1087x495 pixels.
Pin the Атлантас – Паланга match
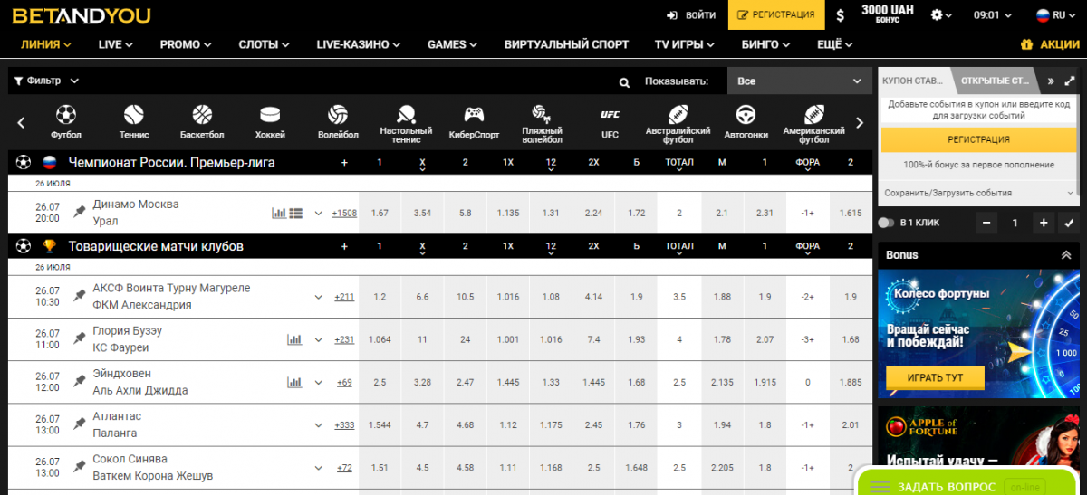pyautogui.click(x=80, y=424)
